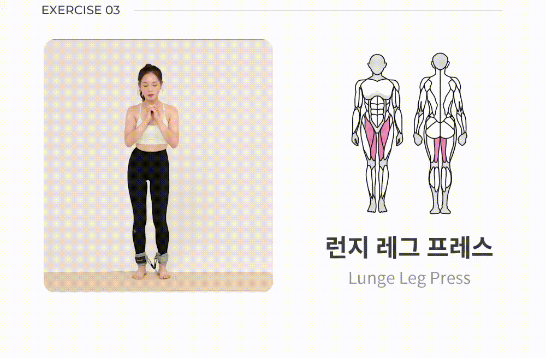Viewport: 546px width, 358px height.
Task: Click the abdominal muscles on the front figure
Action: pyautogui.click(x=377, y=106)
